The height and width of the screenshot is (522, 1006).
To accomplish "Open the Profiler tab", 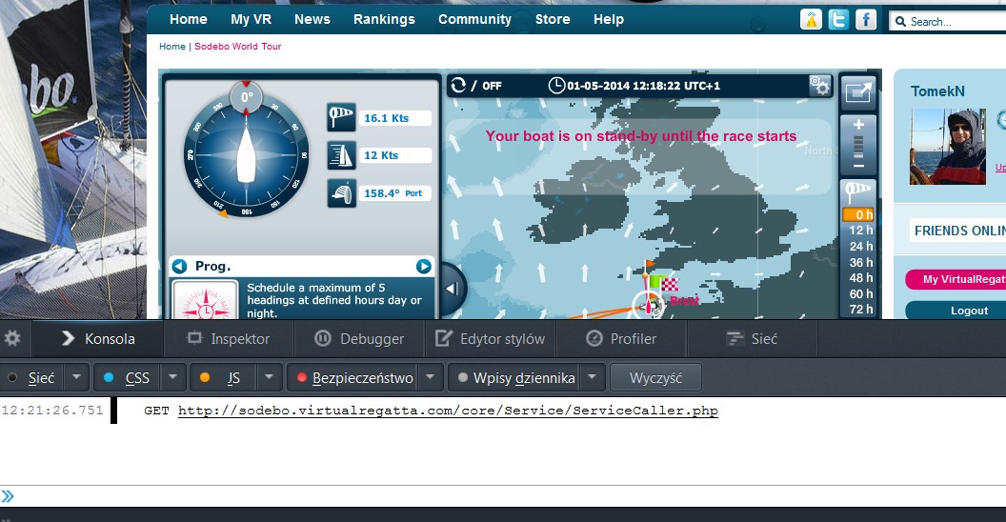I will (622, 338).
